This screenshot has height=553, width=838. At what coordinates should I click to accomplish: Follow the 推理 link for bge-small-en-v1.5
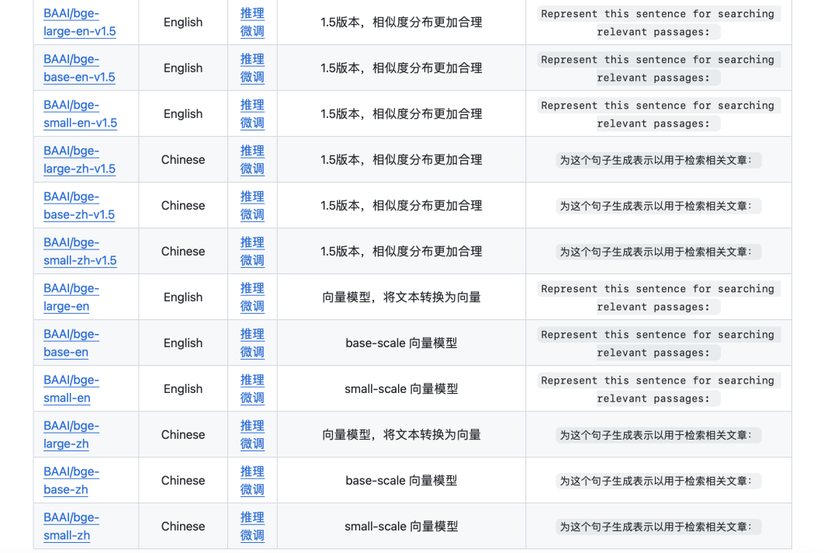252,105
